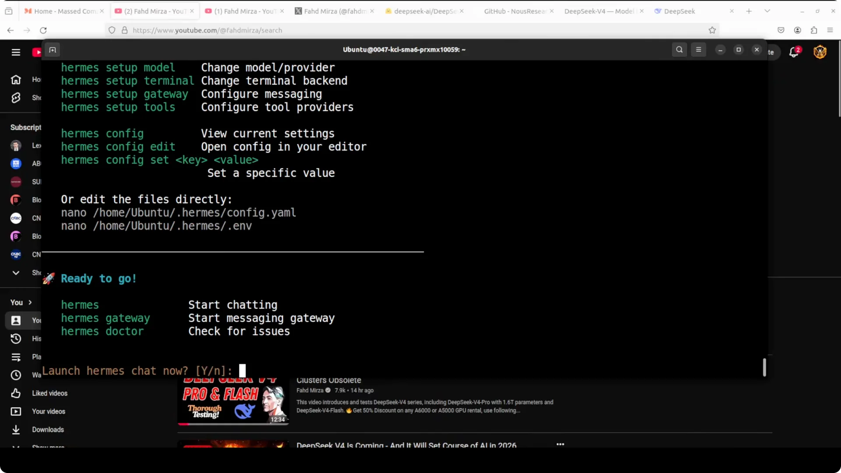
Task: Click the 'Ready to go!' heading
Action: pyautogui.click(x=99, y=279)
